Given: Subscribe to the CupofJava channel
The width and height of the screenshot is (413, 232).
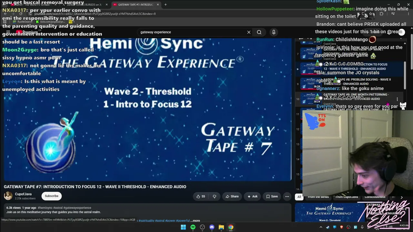Looking at the screenshot, I should point(52,196).
